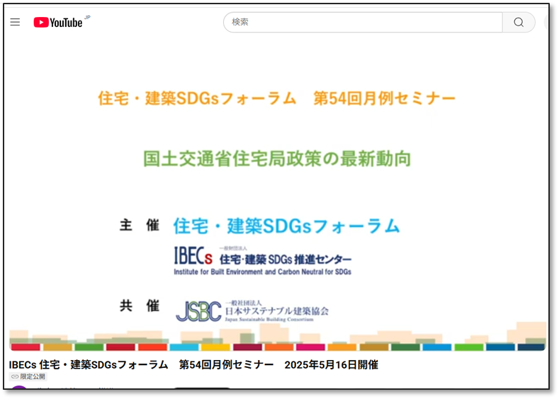The image size is (559, 399).
Task: Click the 住宅・建築SDGs推進センター name text
Action: coord(285,260)
